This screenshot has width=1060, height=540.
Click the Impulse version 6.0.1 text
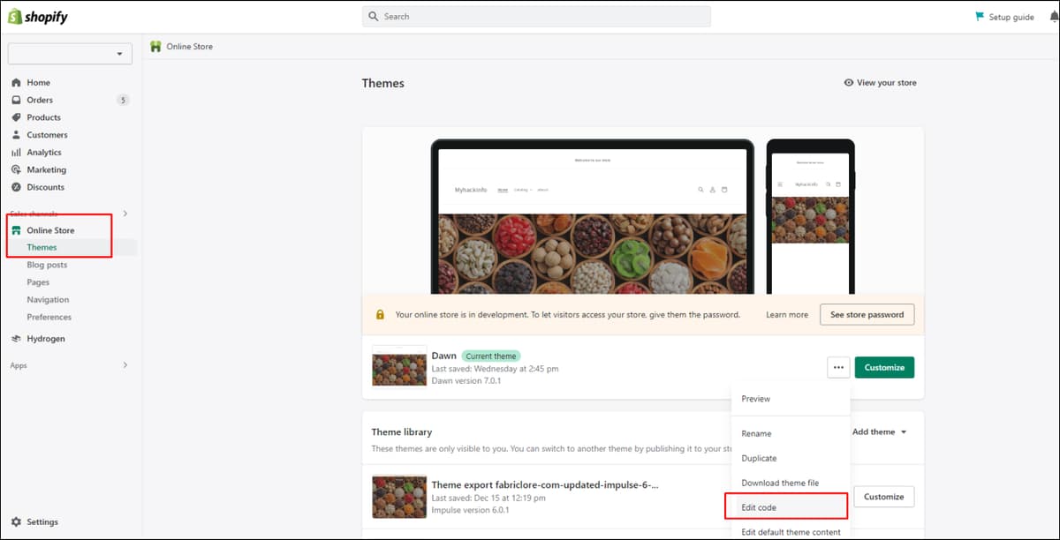point(472,511)
